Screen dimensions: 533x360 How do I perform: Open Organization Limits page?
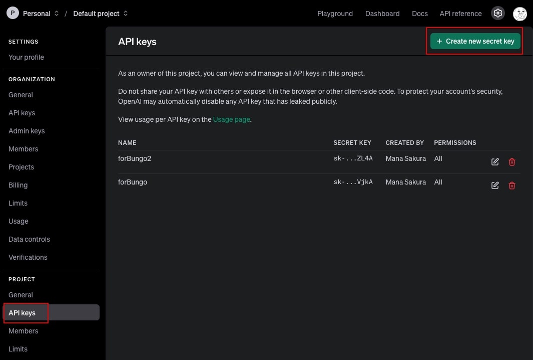click(18, 204)
